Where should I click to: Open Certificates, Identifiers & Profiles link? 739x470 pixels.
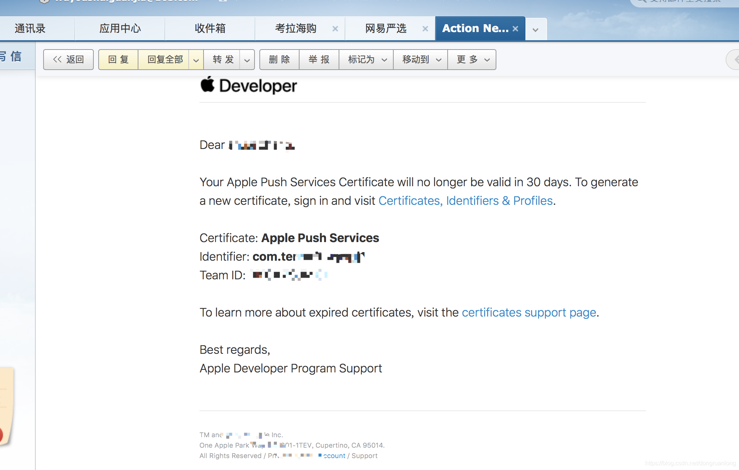click(x=466, y=201)
